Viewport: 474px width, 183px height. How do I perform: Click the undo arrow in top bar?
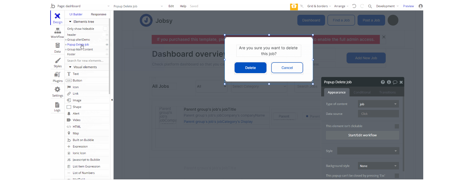coord(354,6)
